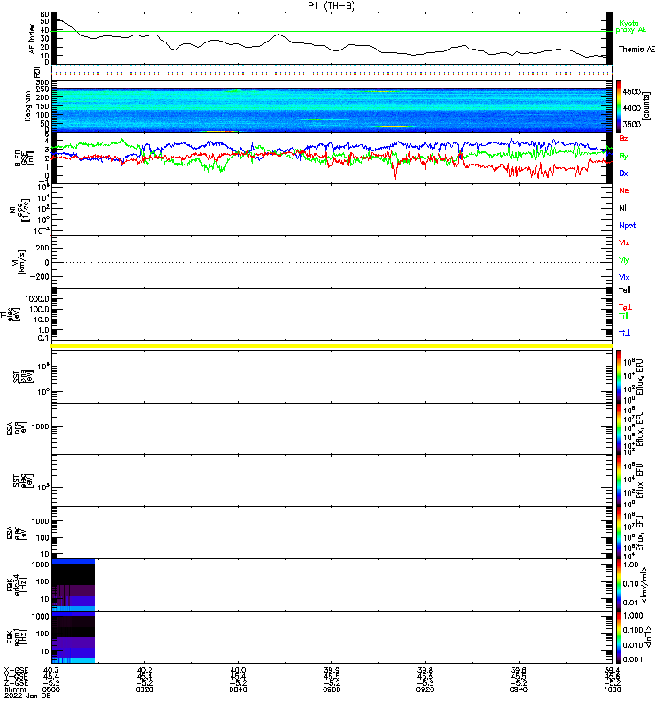
Task: Click the 0920 time tick label
Action: pos(425,689)
